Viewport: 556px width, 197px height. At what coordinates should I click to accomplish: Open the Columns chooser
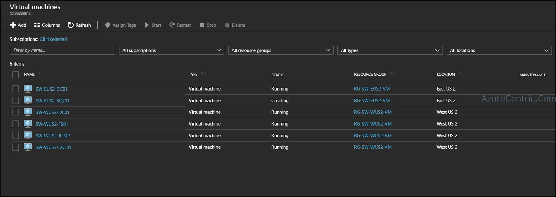click(x=47, y=25)
